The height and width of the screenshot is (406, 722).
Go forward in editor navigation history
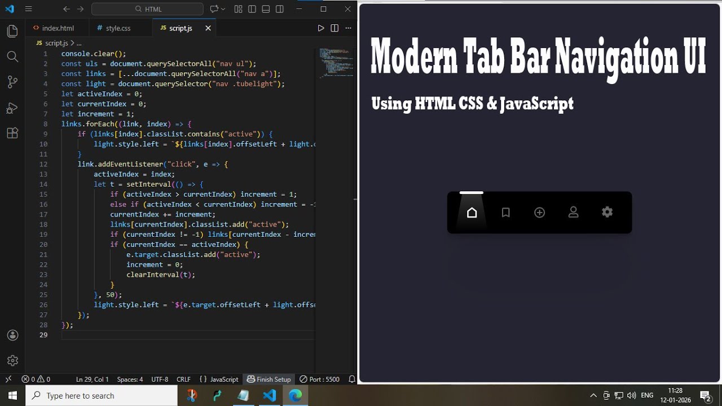pyautogui.click(x=80, y=9)
